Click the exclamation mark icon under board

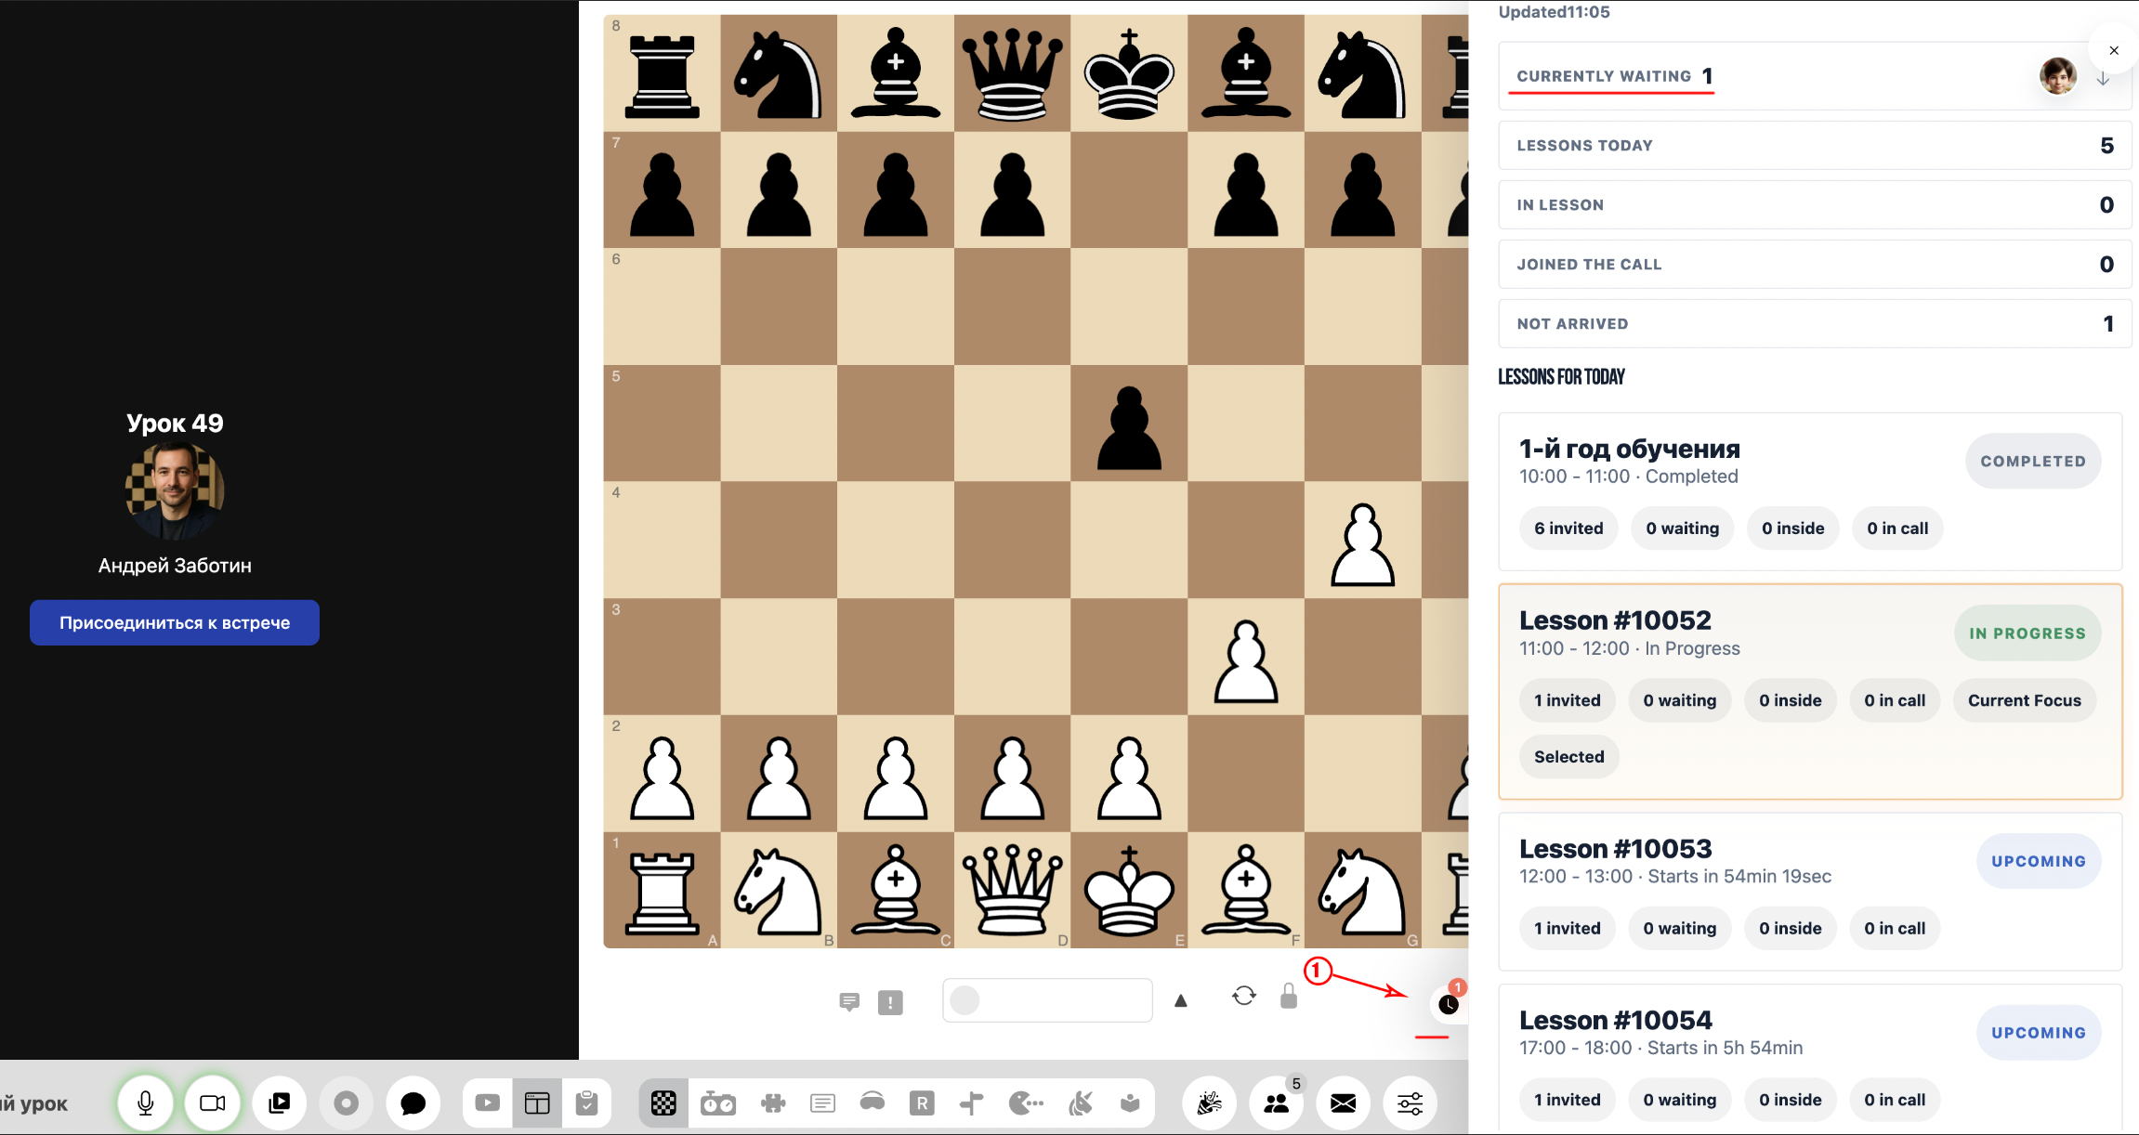[890, 1002]
